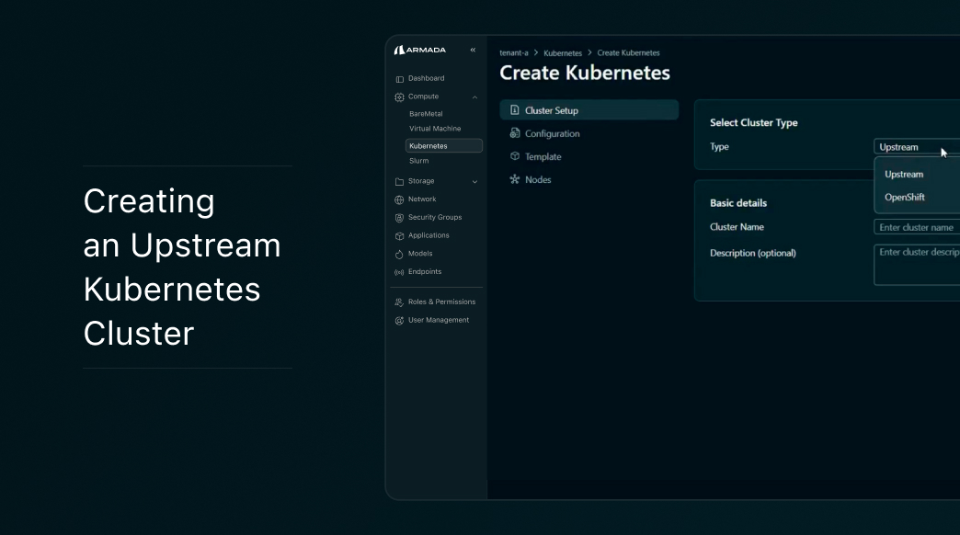Choose OpenShift from the type list
Screen dimensions: 960x535
(x=904, y=197)
